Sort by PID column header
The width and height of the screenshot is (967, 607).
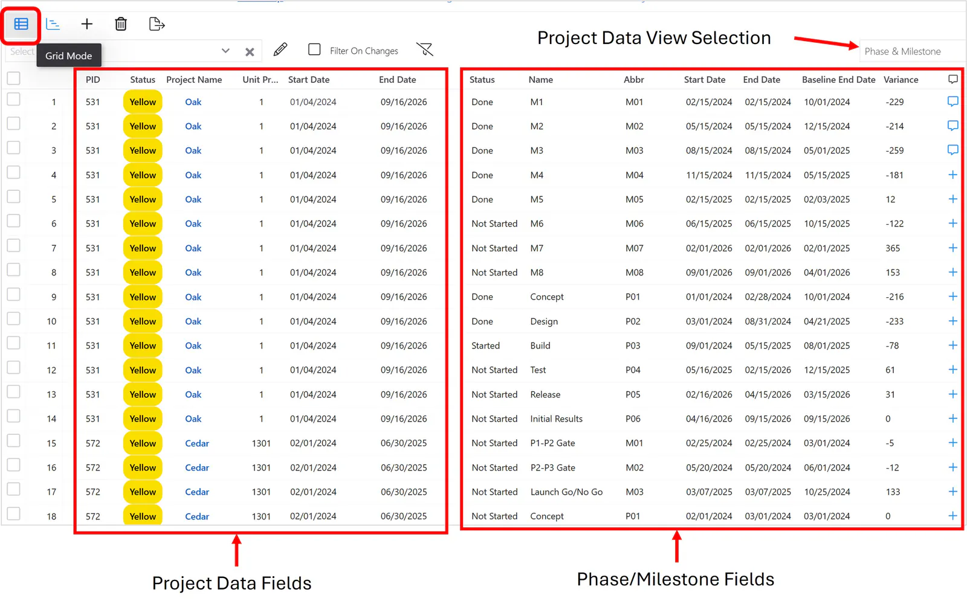click(x=92, y=80)
